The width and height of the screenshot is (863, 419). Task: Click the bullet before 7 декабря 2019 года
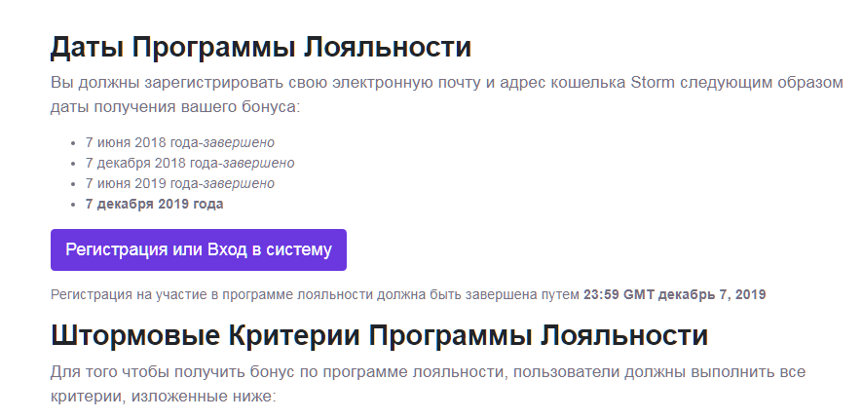[74, 205]
